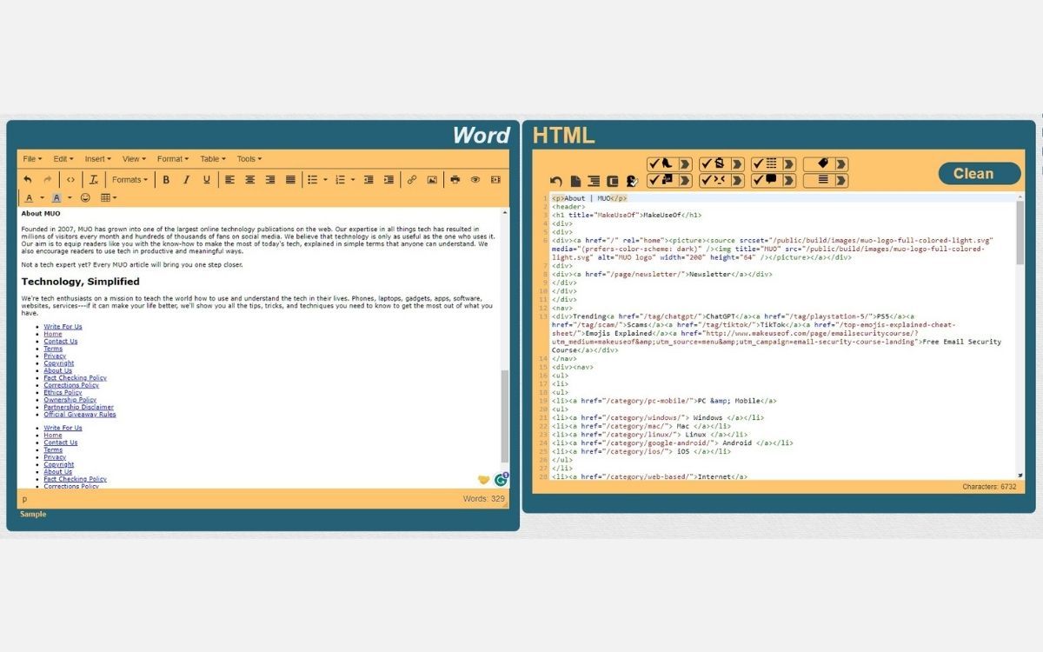Screen dimensions: 1043x652
Task: Click arrow beside the tag icon option
Action: click(x=841, y=164)
